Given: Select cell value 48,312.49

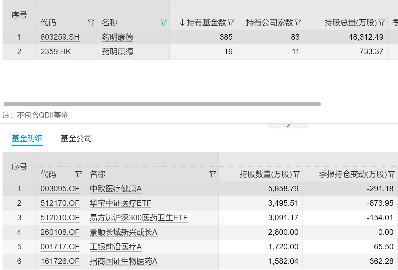Looking at the screenshot, I should click(x=366, y=37).
